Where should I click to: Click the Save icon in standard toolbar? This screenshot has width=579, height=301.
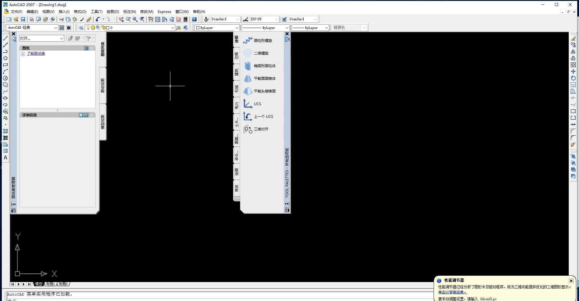point(23,19)
